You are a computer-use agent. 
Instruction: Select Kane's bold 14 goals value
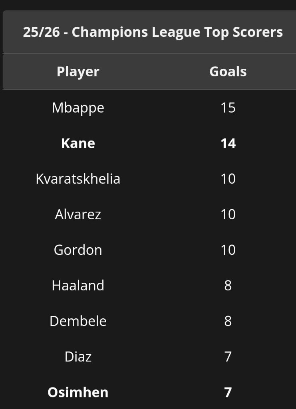pos(228,143)
